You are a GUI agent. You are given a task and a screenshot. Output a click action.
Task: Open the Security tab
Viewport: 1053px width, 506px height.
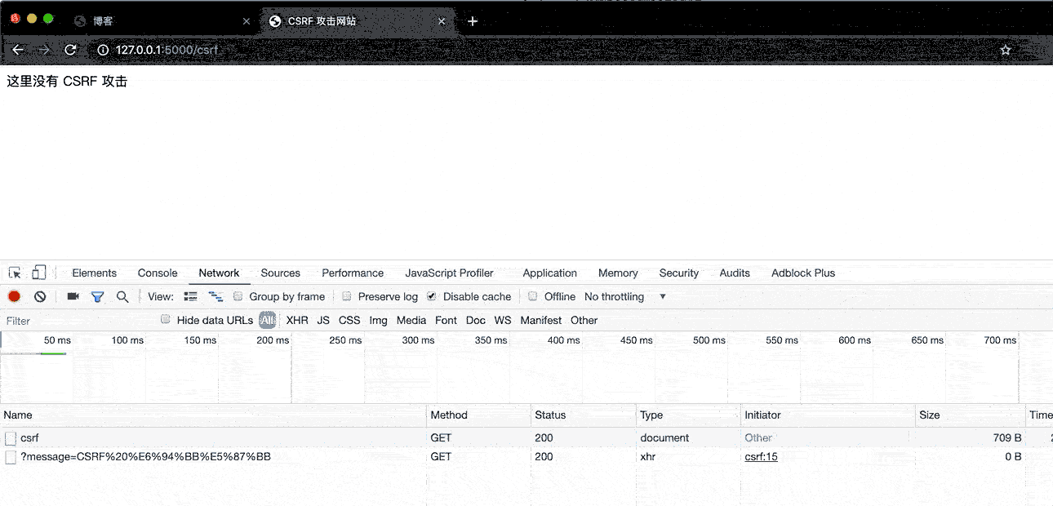(679, 273)
